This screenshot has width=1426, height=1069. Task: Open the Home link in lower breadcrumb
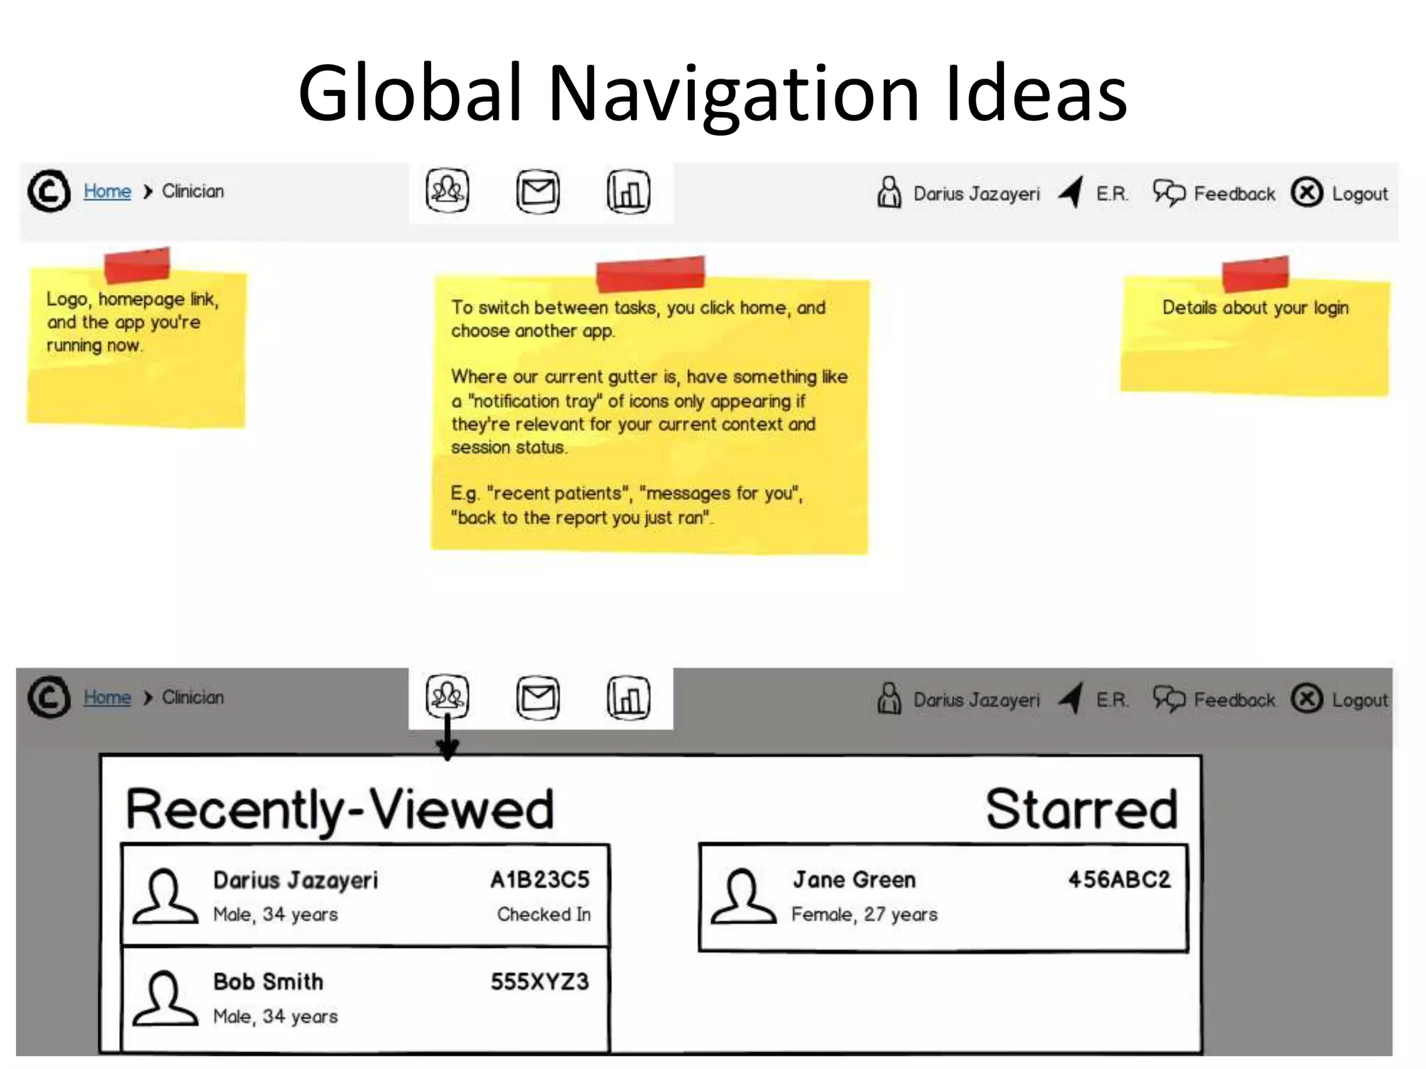click(x=107, y=697)
